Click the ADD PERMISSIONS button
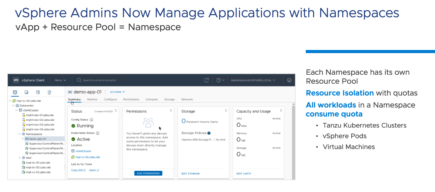Screen dimensions: 435x192 (x=148, y=173)
